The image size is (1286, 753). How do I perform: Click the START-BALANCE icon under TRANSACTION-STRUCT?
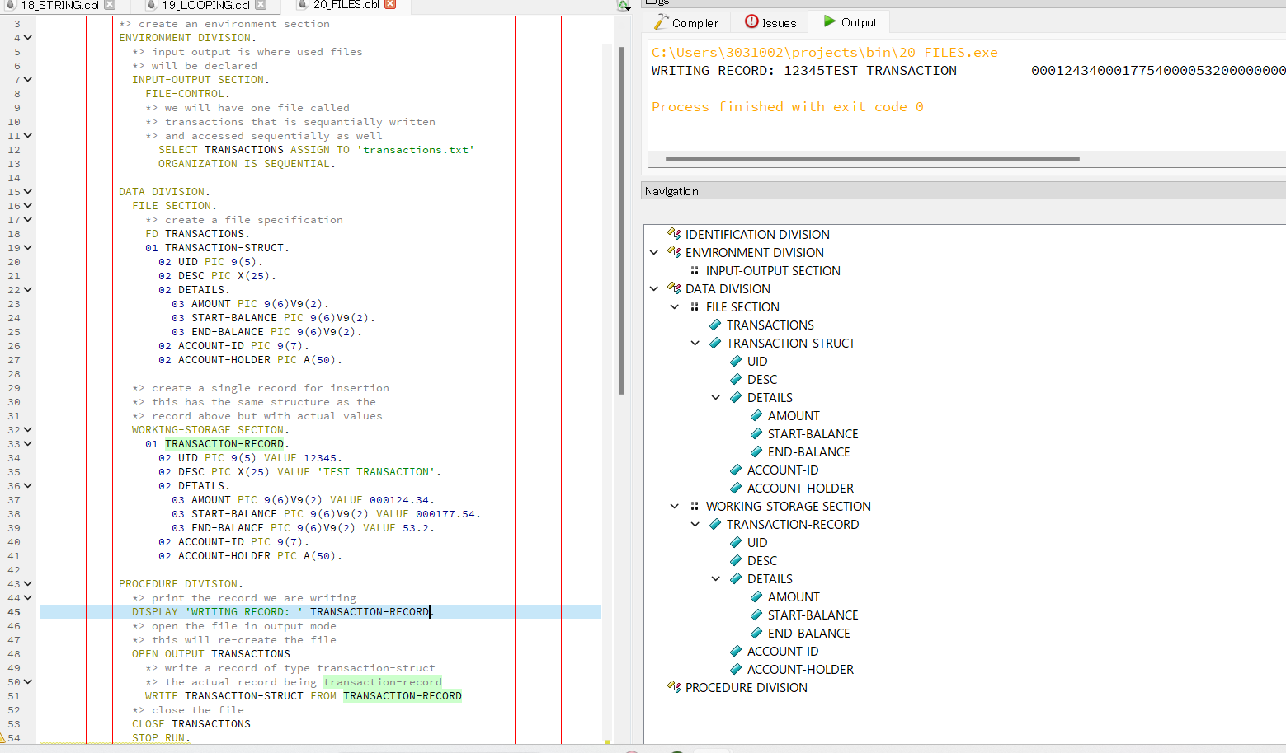(x=756, y=433)
